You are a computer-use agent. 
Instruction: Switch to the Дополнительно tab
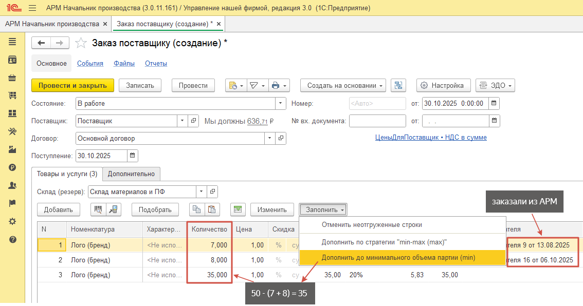point(131,174)
